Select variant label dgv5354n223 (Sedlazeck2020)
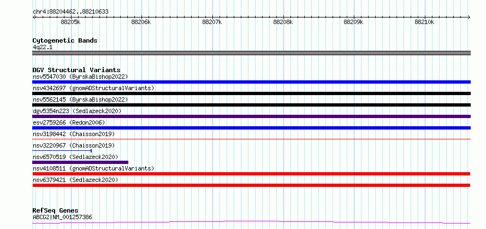The image size is (486, 229). coord(77,111)
